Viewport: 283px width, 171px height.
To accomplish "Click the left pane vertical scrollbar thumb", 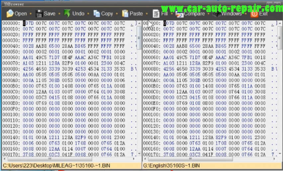I will click(139, 38).
